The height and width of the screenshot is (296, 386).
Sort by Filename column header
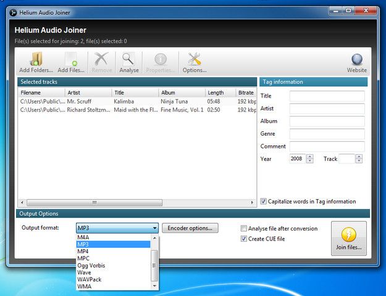tap(41, 92)
